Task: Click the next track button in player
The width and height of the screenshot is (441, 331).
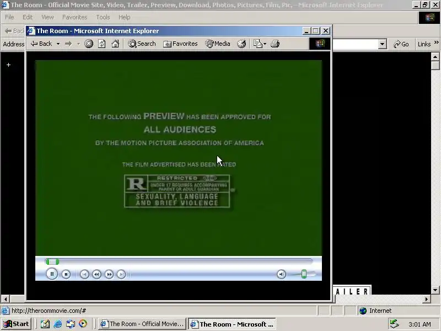Action: [121, 274]
